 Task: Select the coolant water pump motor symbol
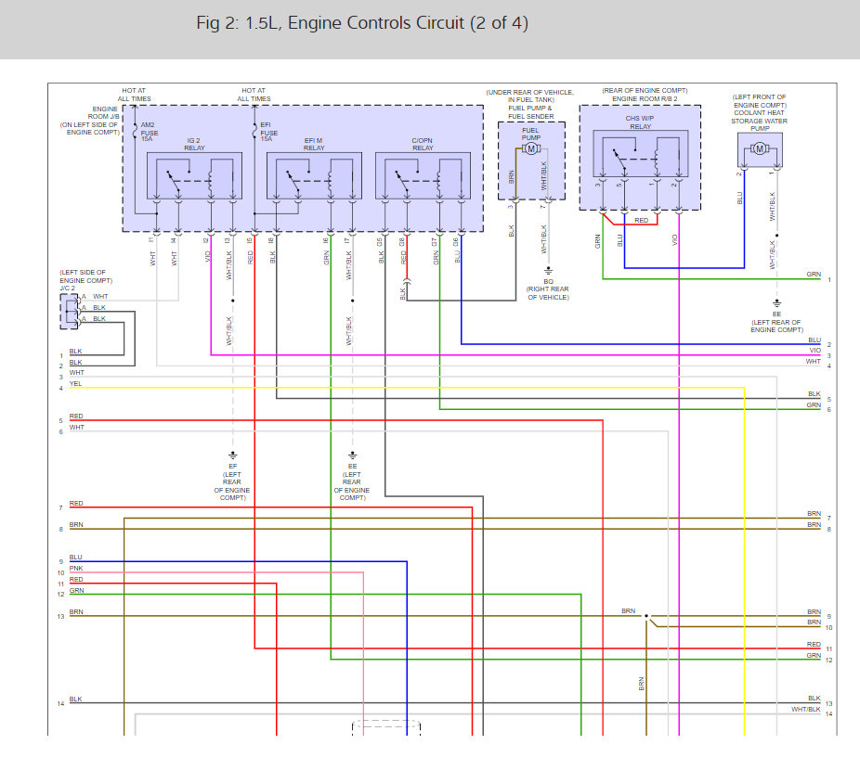tap(760, 148)
